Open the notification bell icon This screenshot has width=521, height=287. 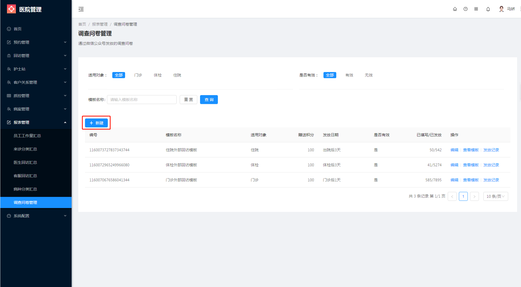point(488,9)
